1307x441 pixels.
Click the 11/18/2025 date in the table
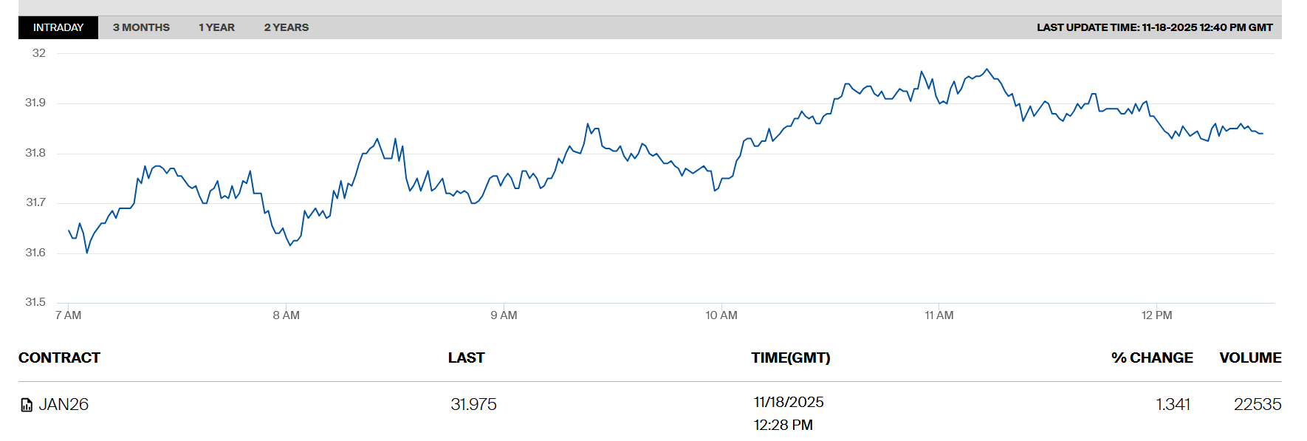[x=789, y=402]
